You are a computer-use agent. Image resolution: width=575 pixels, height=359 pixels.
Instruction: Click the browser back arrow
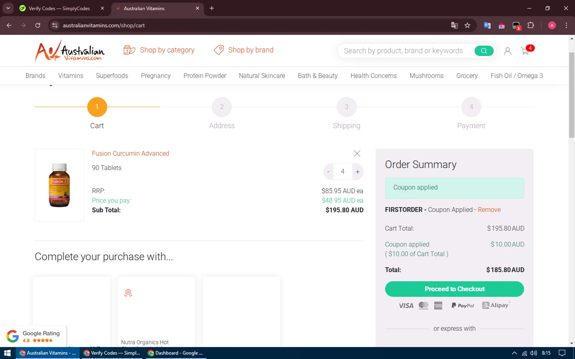pyautogui.click(x=9, y=25)
